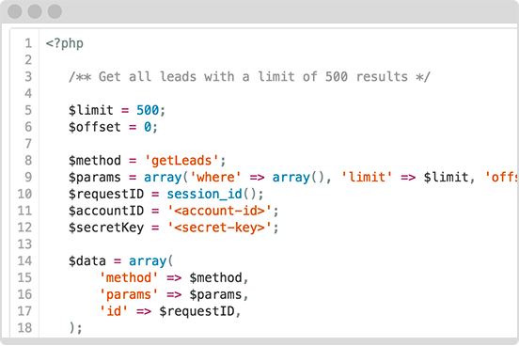Click line number 18 in the gutter
Image resolution: width=519 pixels, height=346 pixels.
coord(24,328)
